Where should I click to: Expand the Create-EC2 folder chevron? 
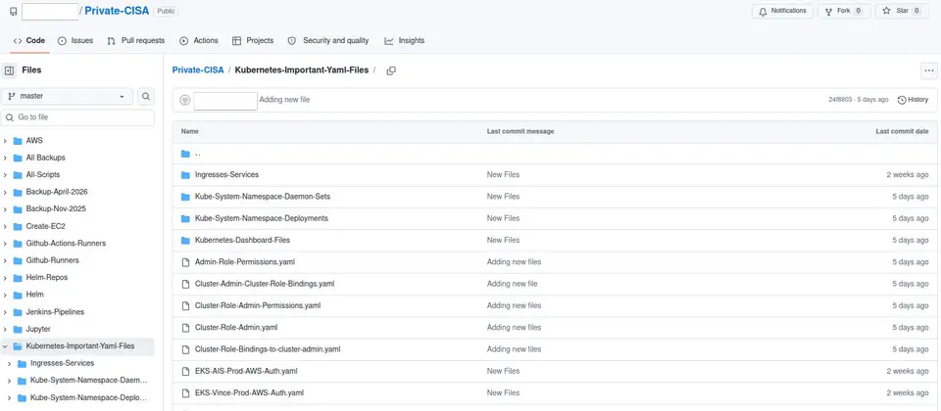pos(6,226)
